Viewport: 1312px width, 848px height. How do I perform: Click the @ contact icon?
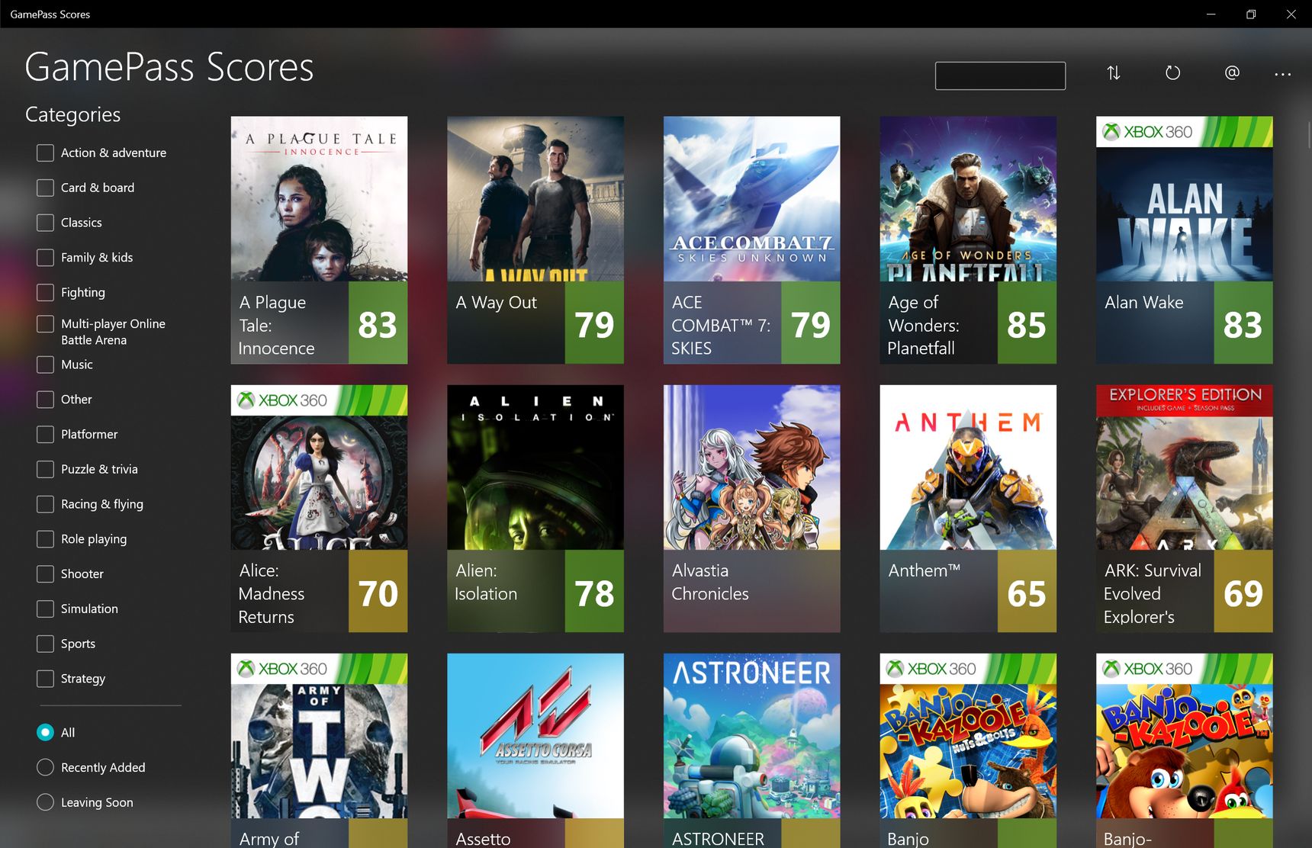point(1232,73)
